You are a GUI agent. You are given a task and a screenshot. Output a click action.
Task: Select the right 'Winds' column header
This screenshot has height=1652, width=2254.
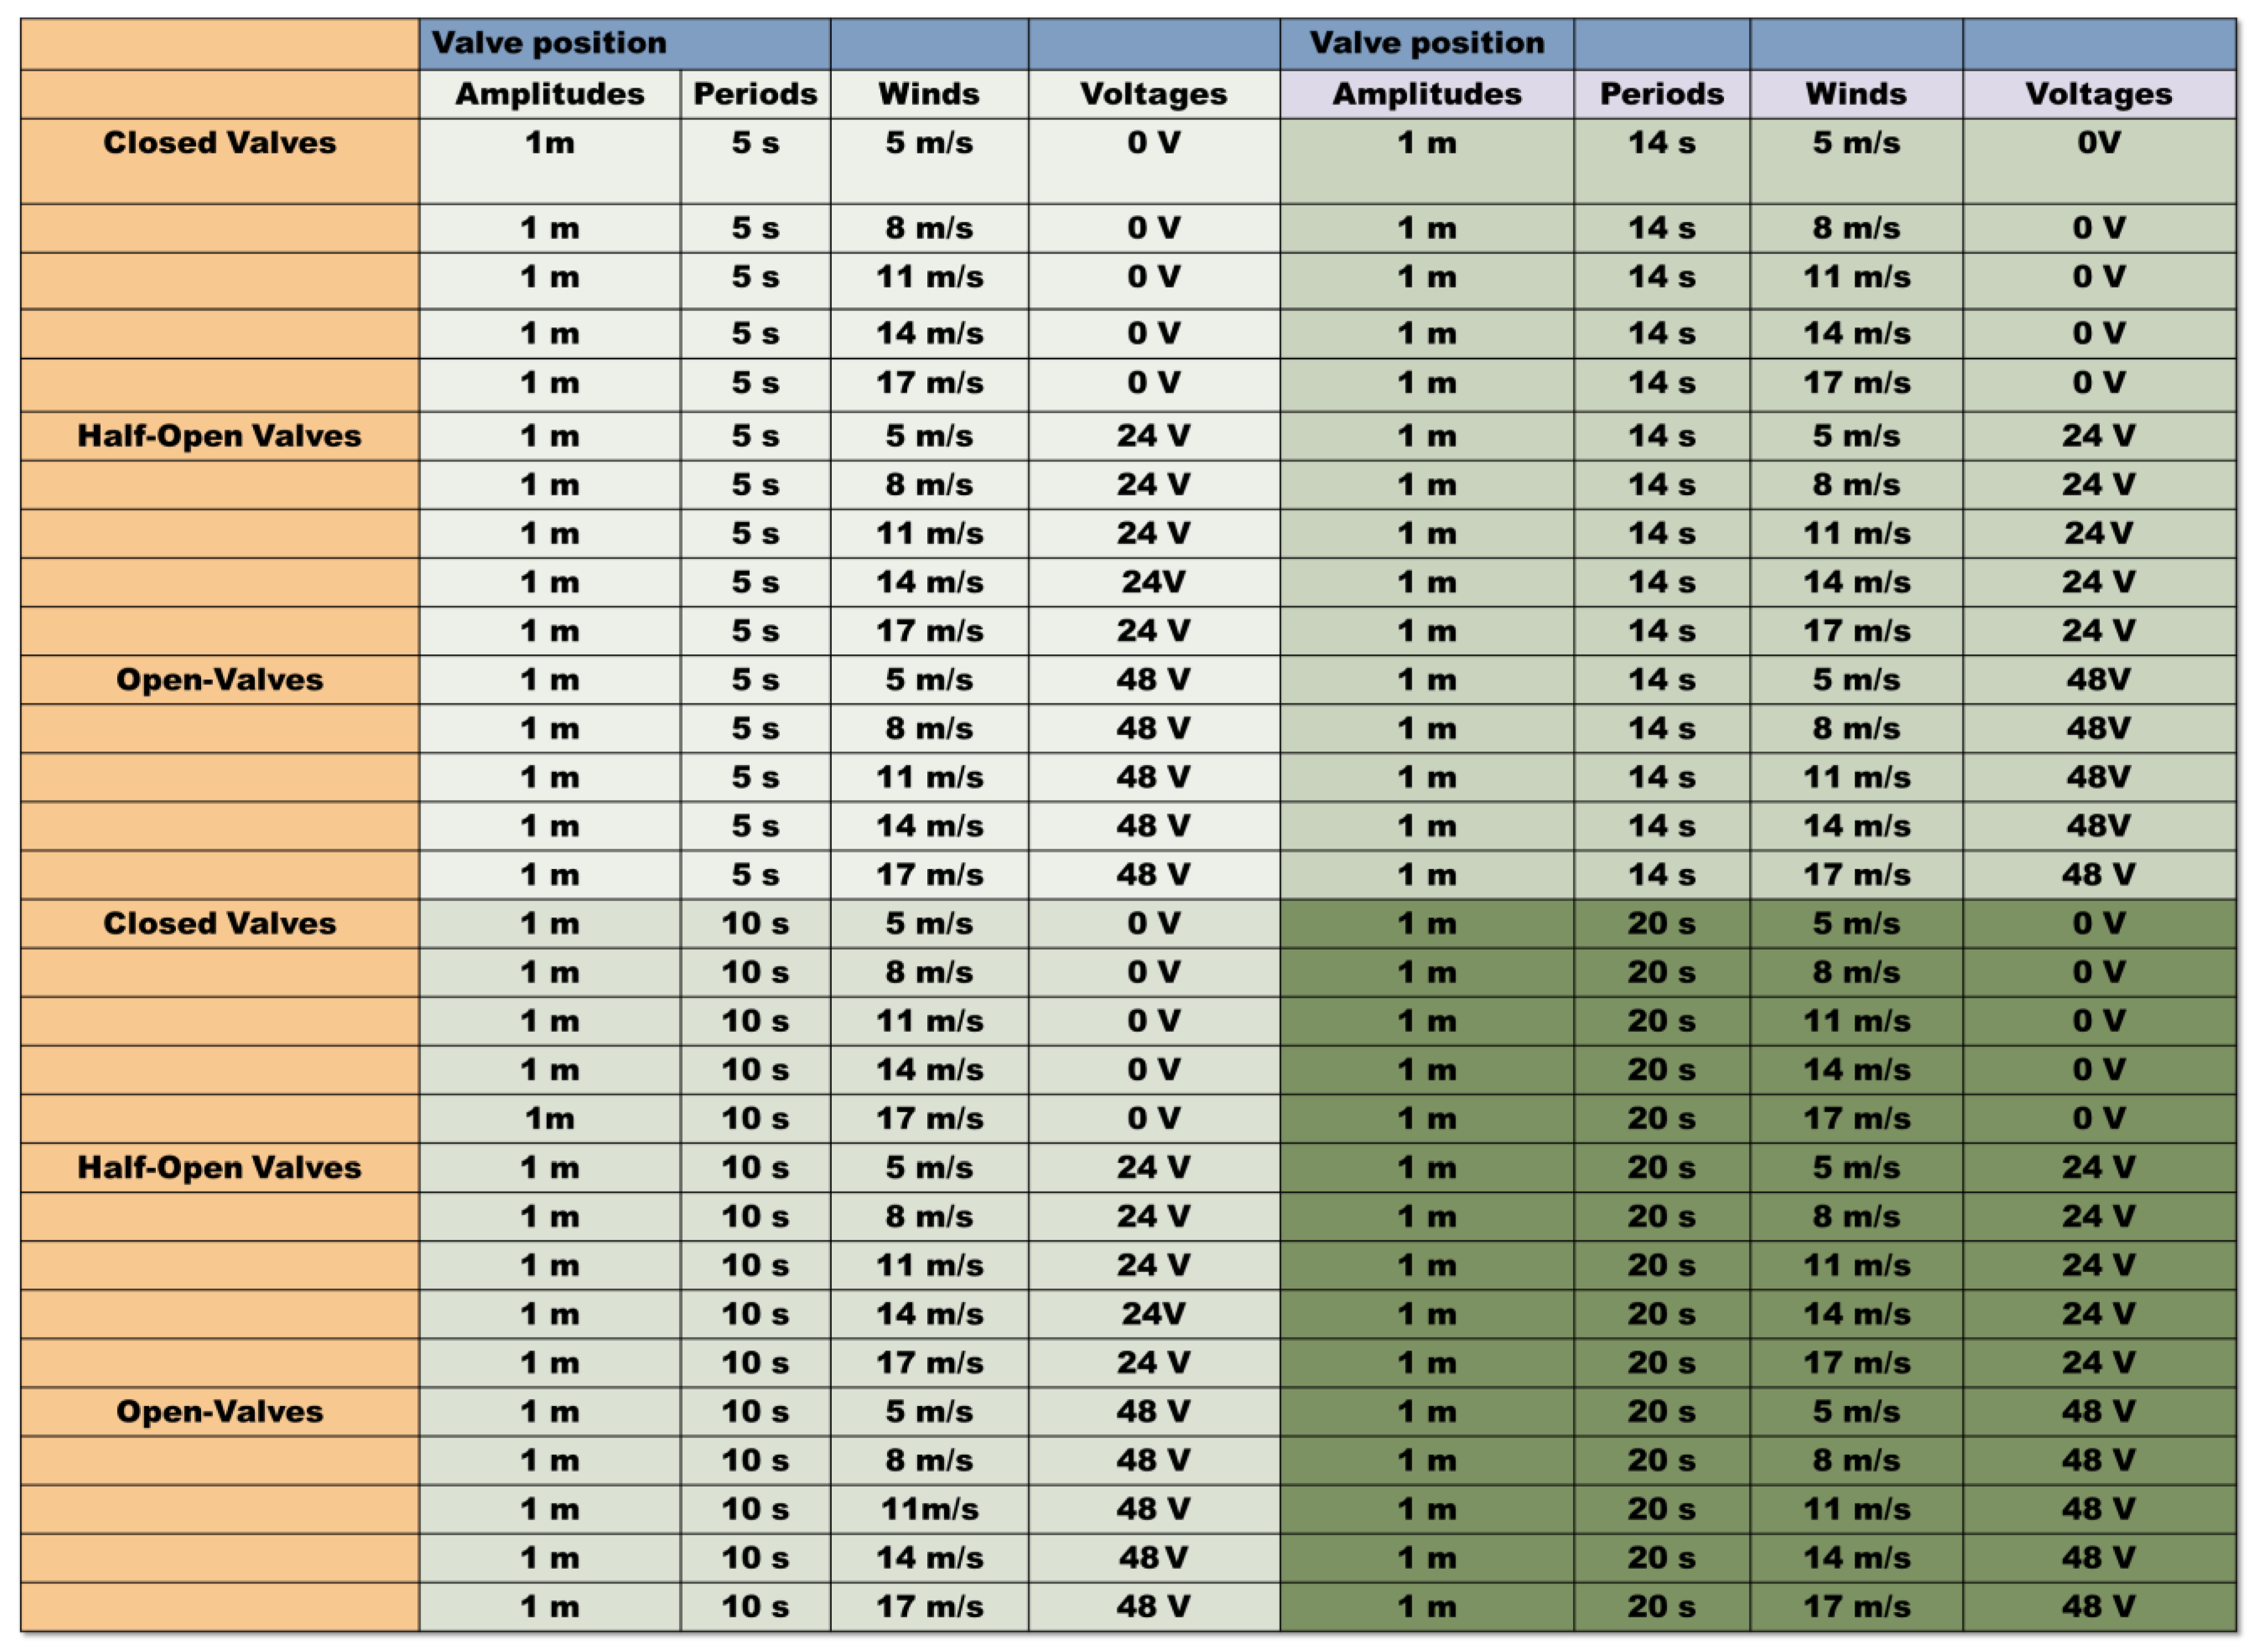point(1855,94)
